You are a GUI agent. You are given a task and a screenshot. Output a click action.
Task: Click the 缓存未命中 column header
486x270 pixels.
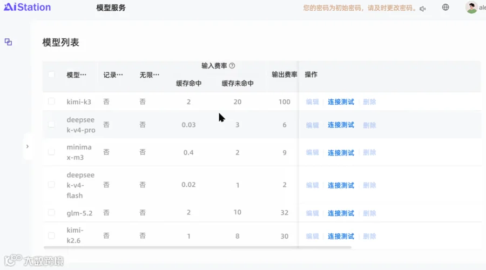click(238, 83)
